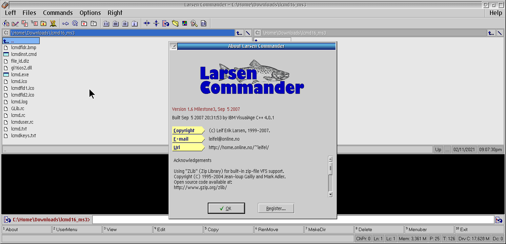Click the vertical inward-arrows split icon

point(156,23)
